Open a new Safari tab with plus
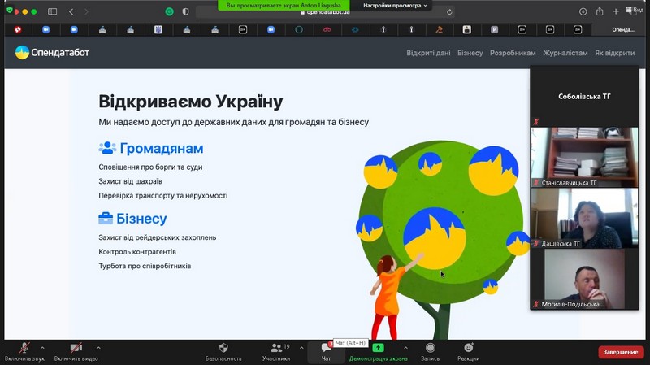This screenshot has width=650, height=365. (x=616, y=11)
